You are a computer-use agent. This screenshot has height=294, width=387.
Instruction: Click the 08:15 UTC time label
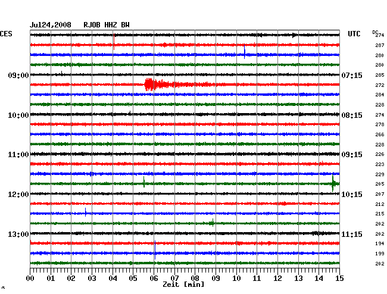352,115
